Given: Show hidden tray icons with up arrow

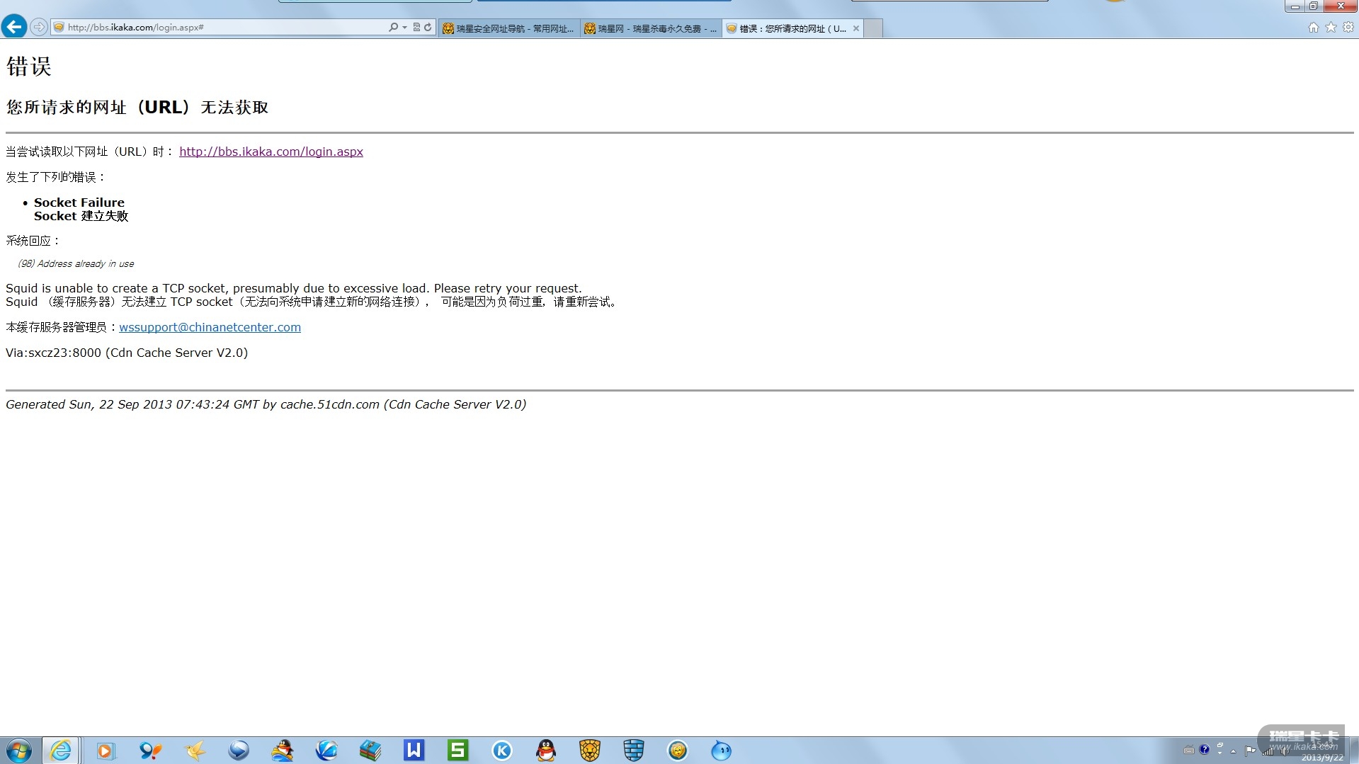Looking at the screenshot, I should [1234, 751].
